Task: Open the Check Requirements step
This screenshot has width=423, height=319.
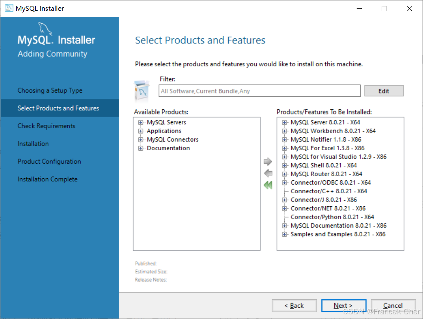Action: (47, 126)
